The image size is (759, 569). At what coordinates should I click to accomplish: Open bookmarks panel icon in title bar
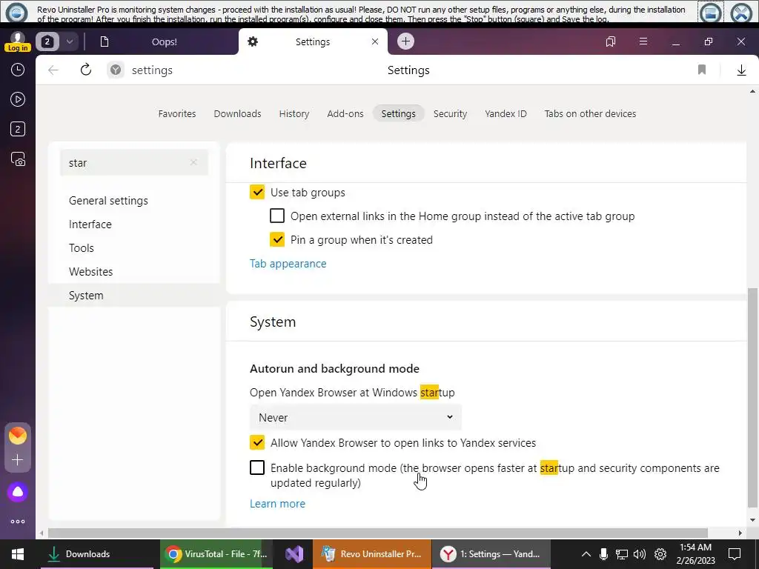point(611,41)
